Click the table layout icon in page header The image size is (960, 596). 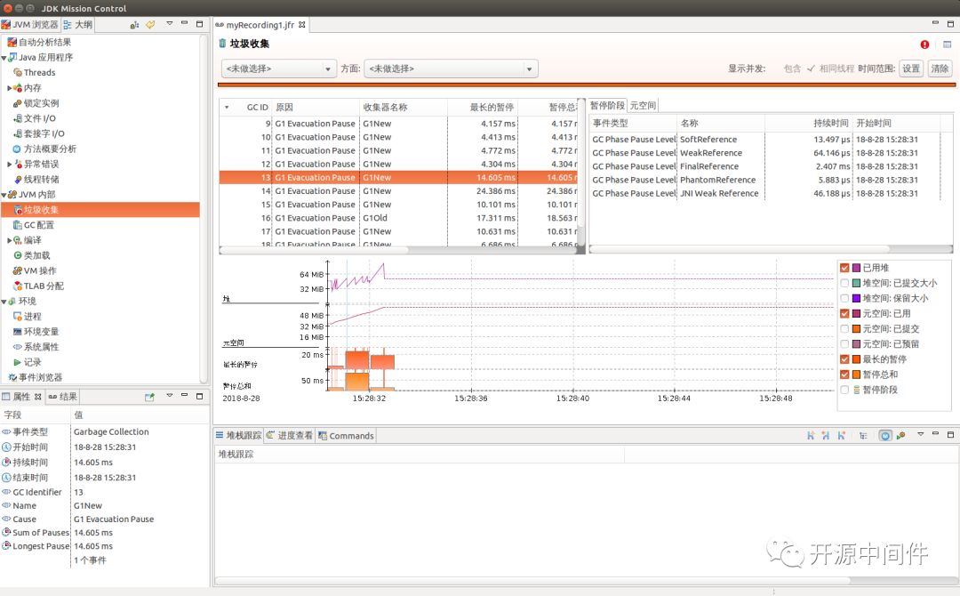948,44
